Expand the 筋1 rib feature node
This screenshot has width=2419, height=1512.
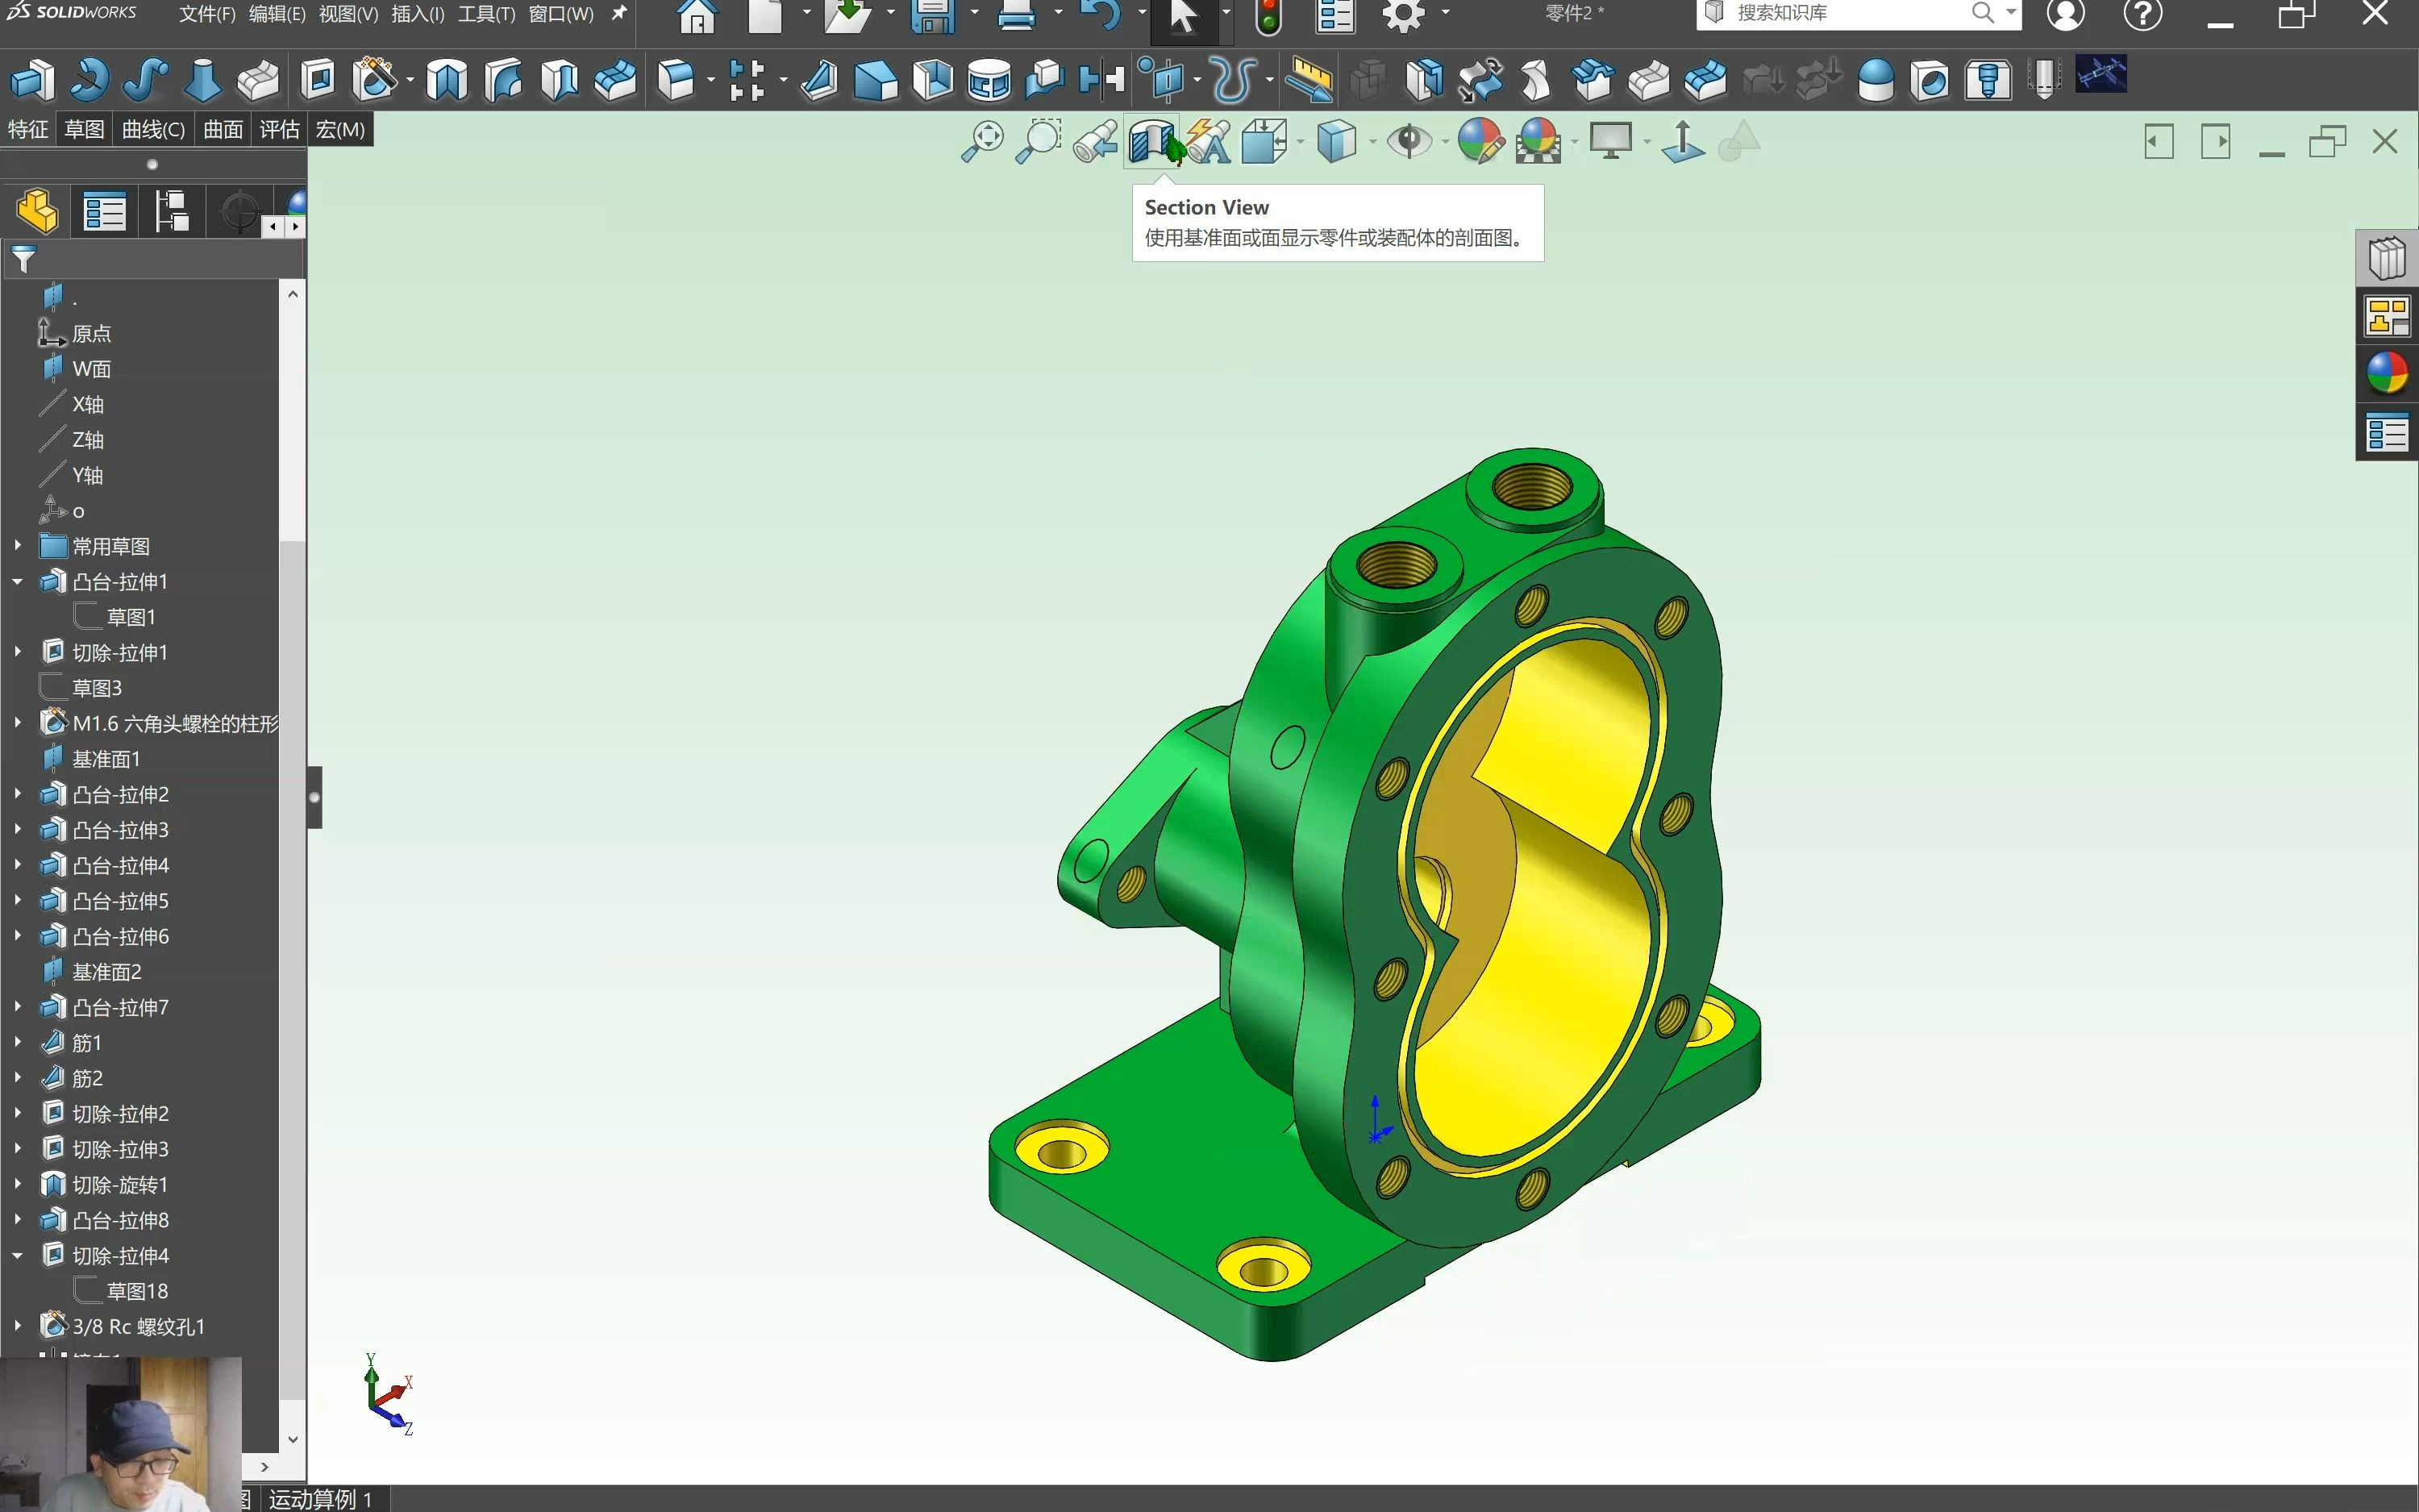[17, 1042]
